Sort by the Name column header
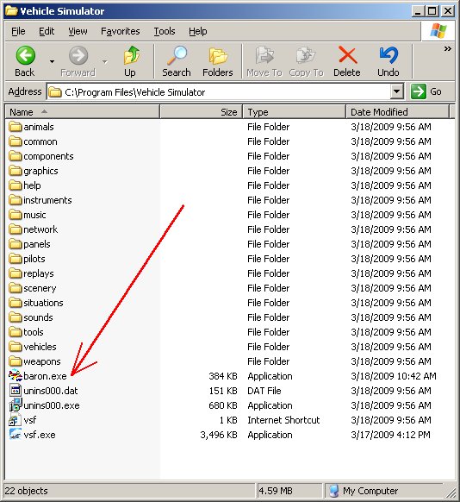The width and height of the screenshot is (460, 502). pyautogui.click(x=83, y=112)
